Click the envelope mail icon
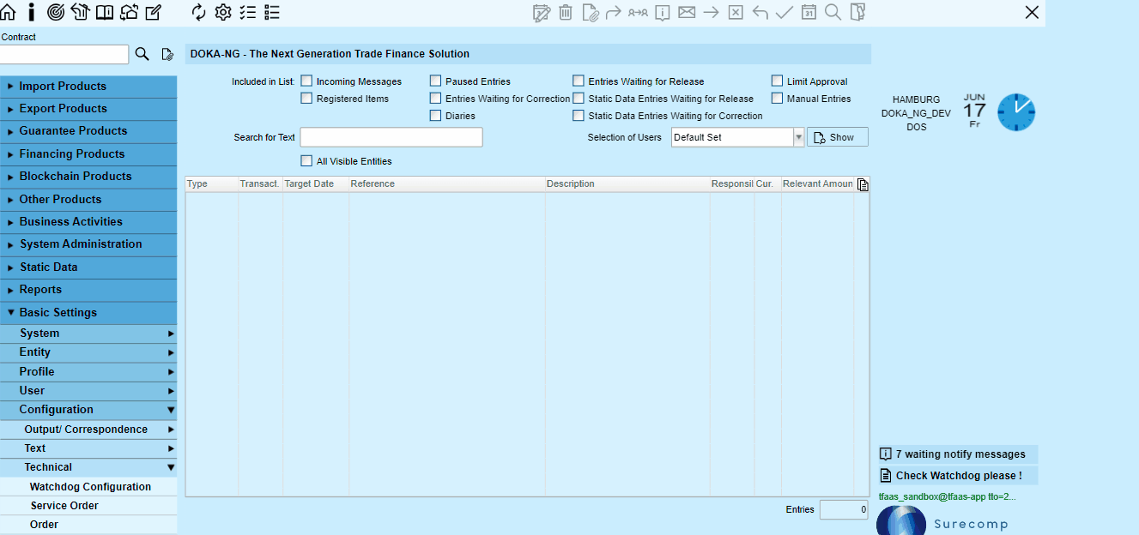This screenshot has height=535, width=1139. point(687,12)
